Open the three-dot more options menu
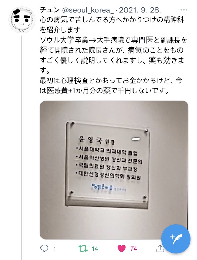 click(x=184, y=10)
